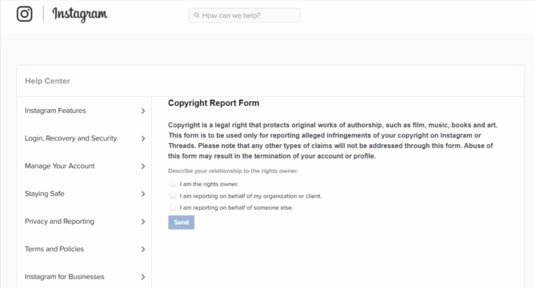Image resolution: width=535 pixels, height=288 pixels.
Task: Expand Instagram for Businesses chevron
Action: click(x=143, y=277)
